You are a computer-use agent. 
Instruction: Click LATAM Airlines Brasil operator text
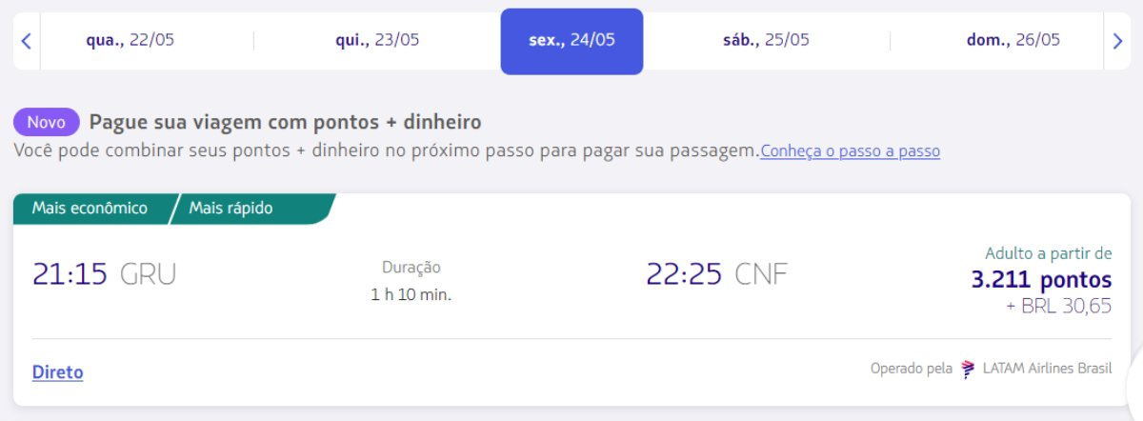coord(1047,369)
